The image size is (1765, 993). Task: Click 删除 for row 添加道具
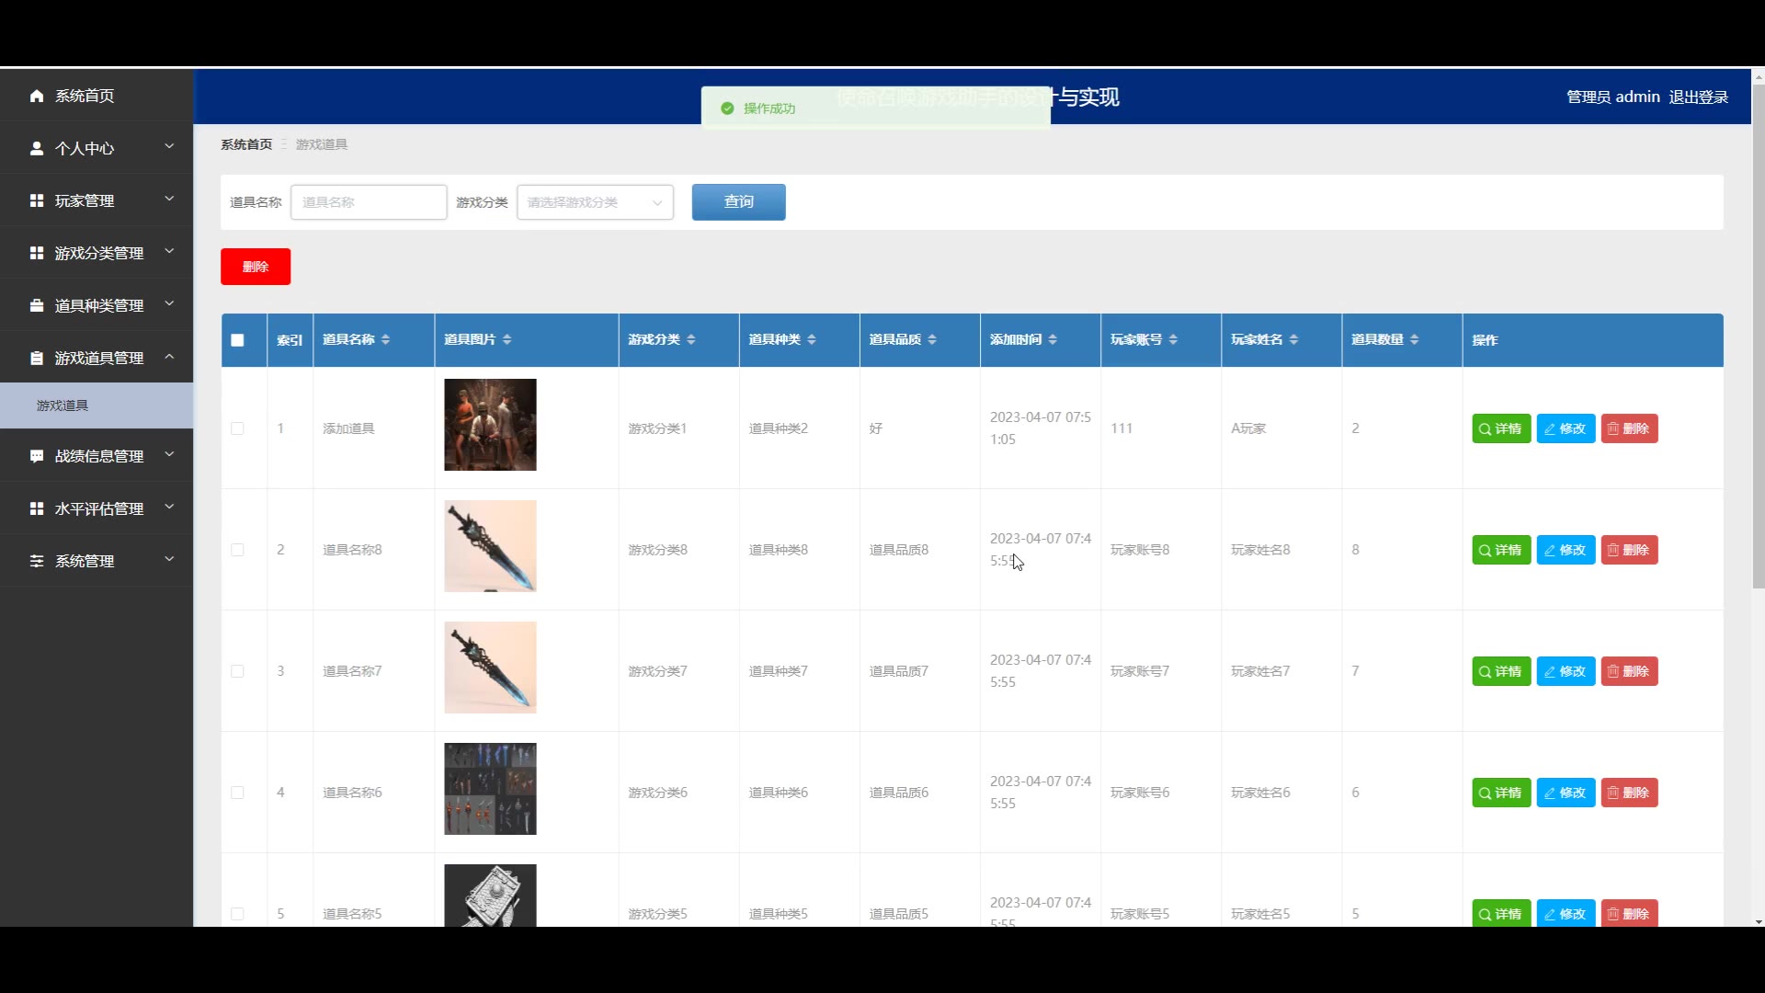click(x=1629, y=428)
